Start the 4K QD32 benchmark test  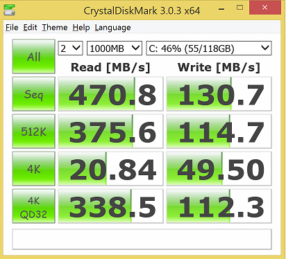[33, 206]
